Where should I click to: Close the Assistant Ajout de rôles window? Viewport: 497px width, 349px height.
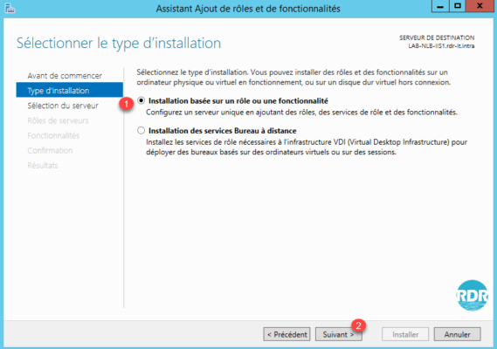click(x=480, y=6)
